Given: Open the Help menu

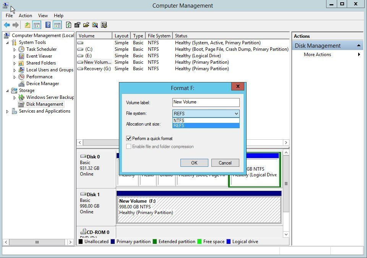Looking at the screenshot, I should click(x=58, y=15).
